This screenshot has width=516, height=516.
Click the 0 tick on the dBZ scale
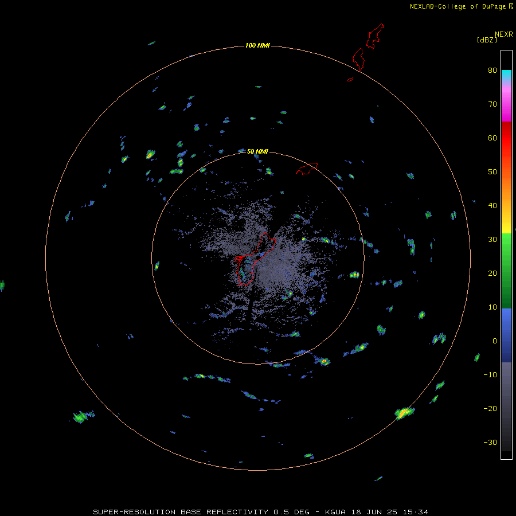tap(495, 341)
